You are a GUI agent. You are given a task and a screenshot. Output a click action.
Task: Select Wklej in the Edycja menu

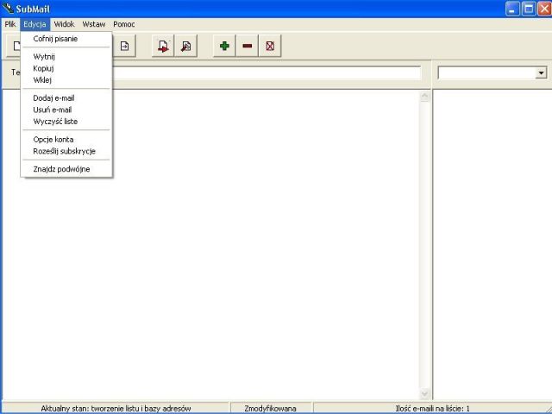point(66,80)
